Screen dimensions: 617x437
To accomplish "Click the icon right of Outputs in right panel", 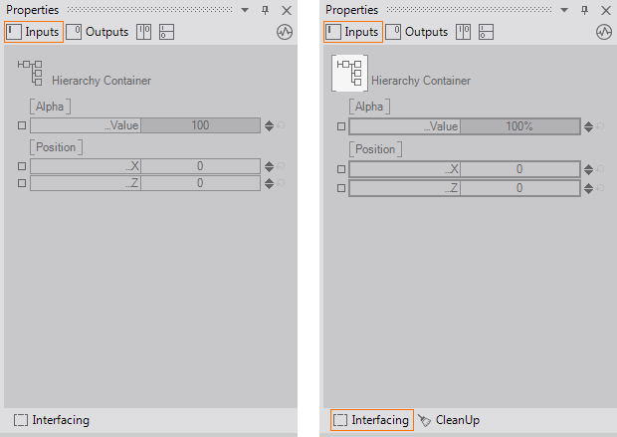I will (x=463, y=32).
